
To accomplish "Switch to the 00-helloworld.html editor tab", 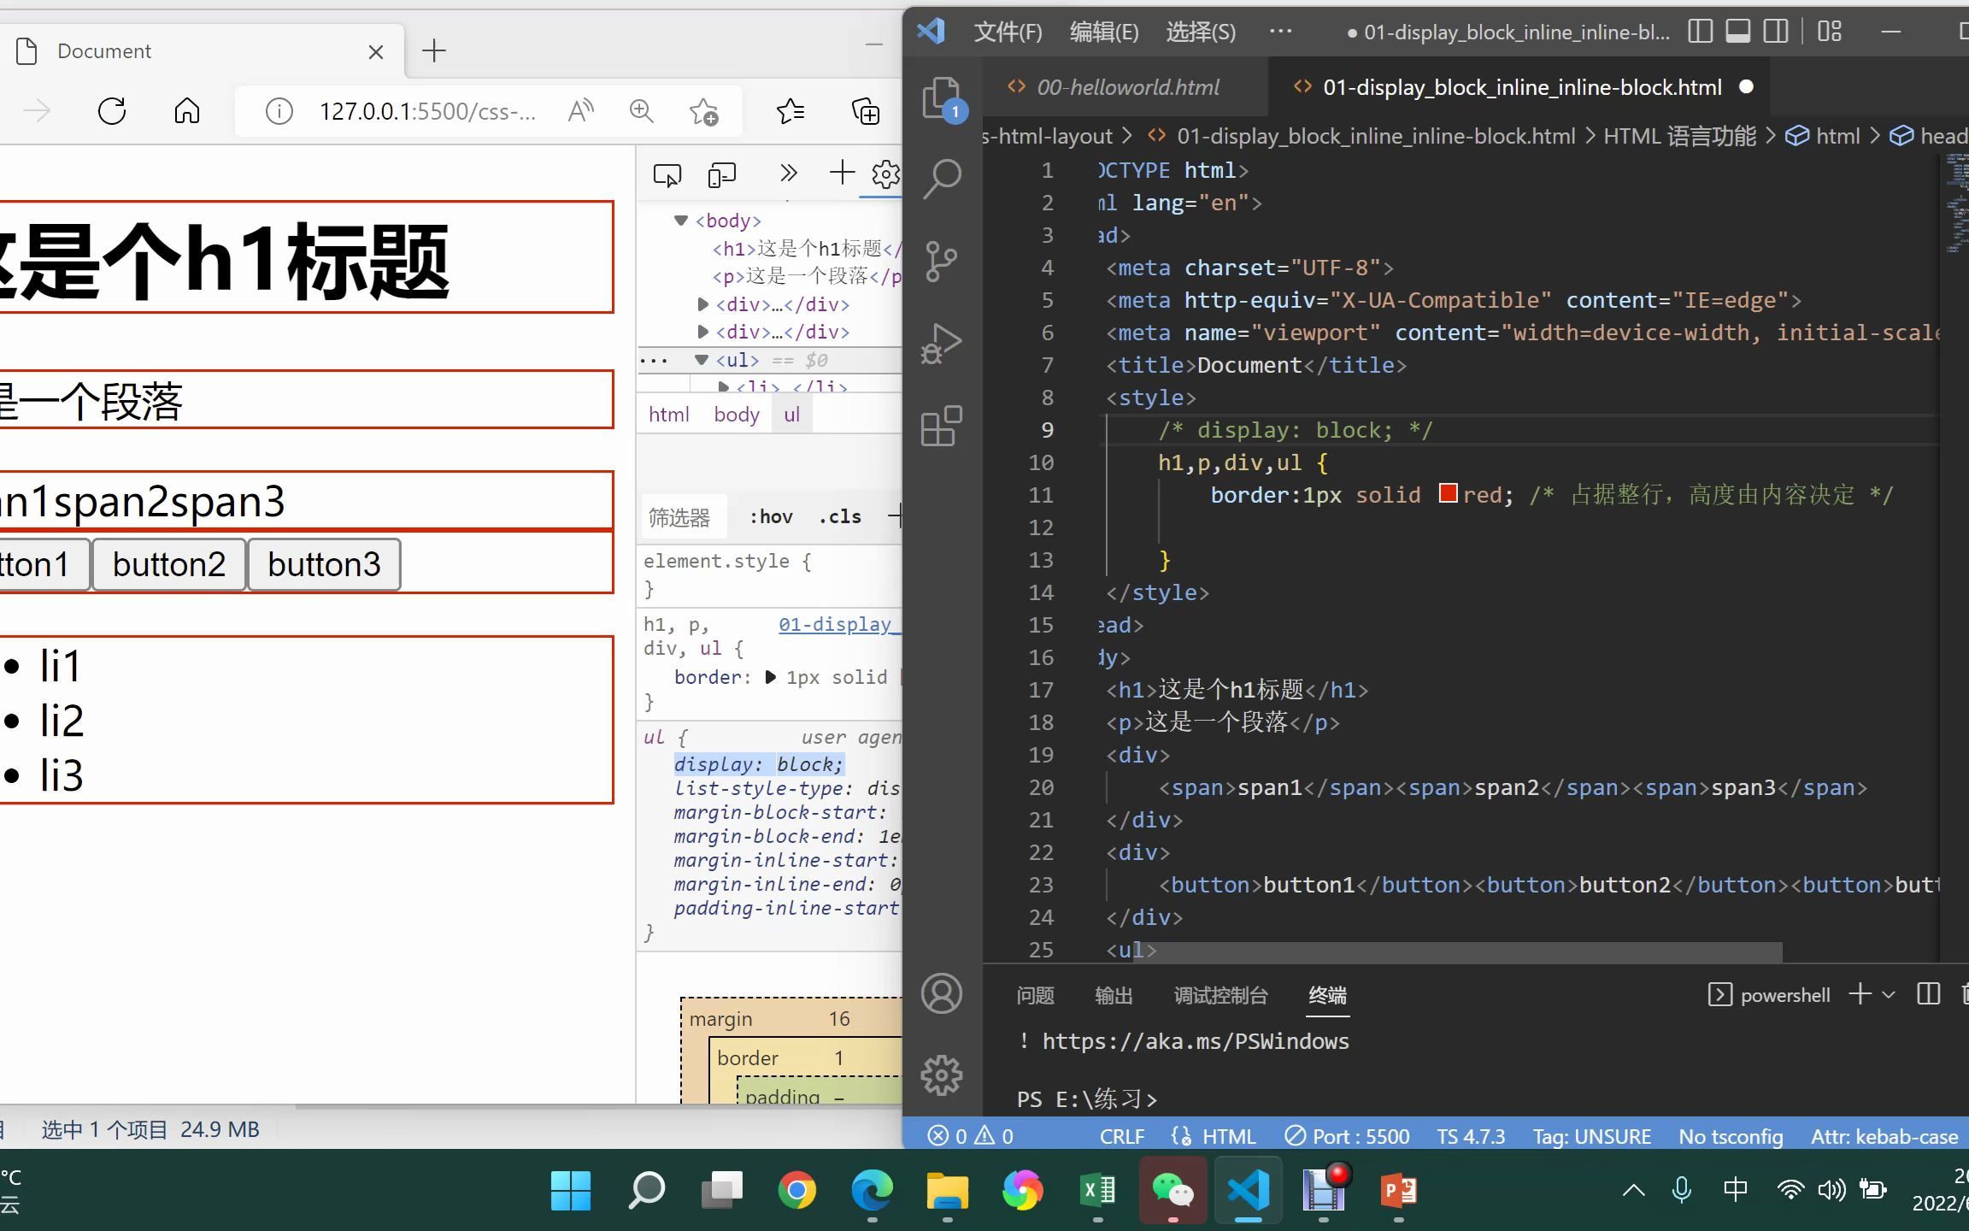I will click(x=1127, y=86).
